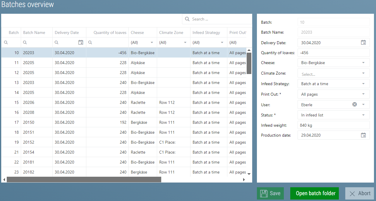Image resolution: width=376 pixels, height=201 pixels.
Task: Open the Delivery Date filter calendar picker
Action: coord(81,42)
